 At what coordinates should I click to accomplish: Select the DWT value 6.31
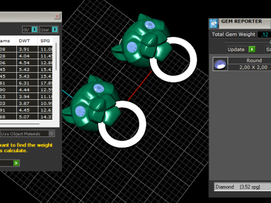24,83
